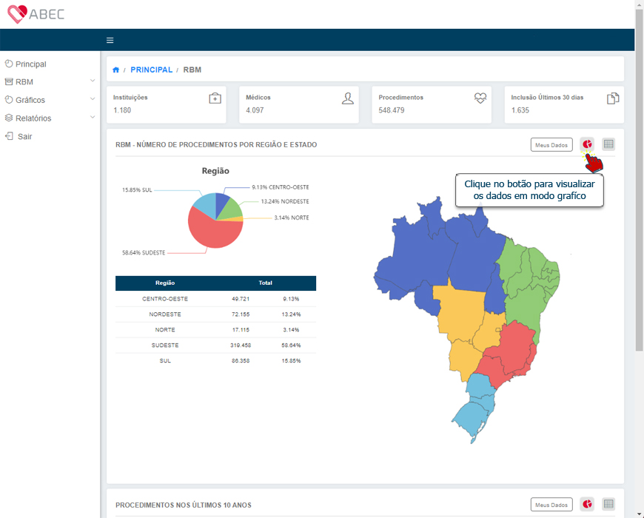Expand the Relatórios submenu chevron
The height and width of the screenshot is (518, 644).
tap(93, 117)
